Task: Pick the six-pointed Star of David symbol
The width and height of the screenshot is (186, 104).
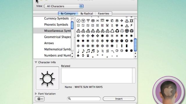Action: coord(78,36)
